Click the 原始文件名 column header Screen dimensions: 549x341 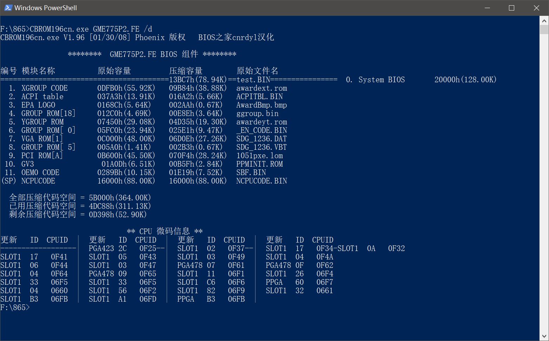257,71
